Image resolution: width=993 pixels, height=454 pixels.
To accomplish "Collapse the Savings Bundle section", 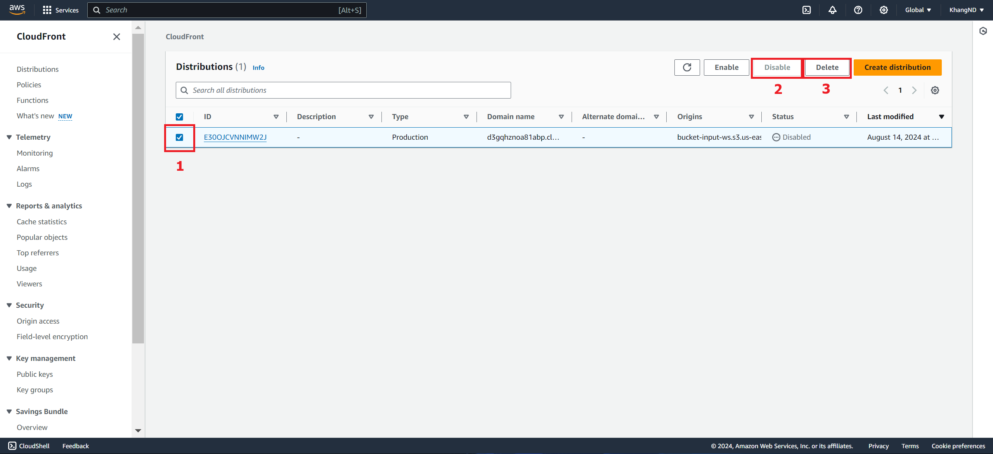I will pyautogui.click(x=9, y=412).
